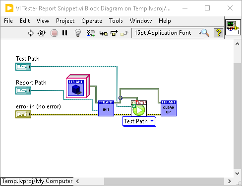Viewport: 242px width, 186px height.
Task: Click horizontal scrollbar left arrow
Action: (77, 182)
